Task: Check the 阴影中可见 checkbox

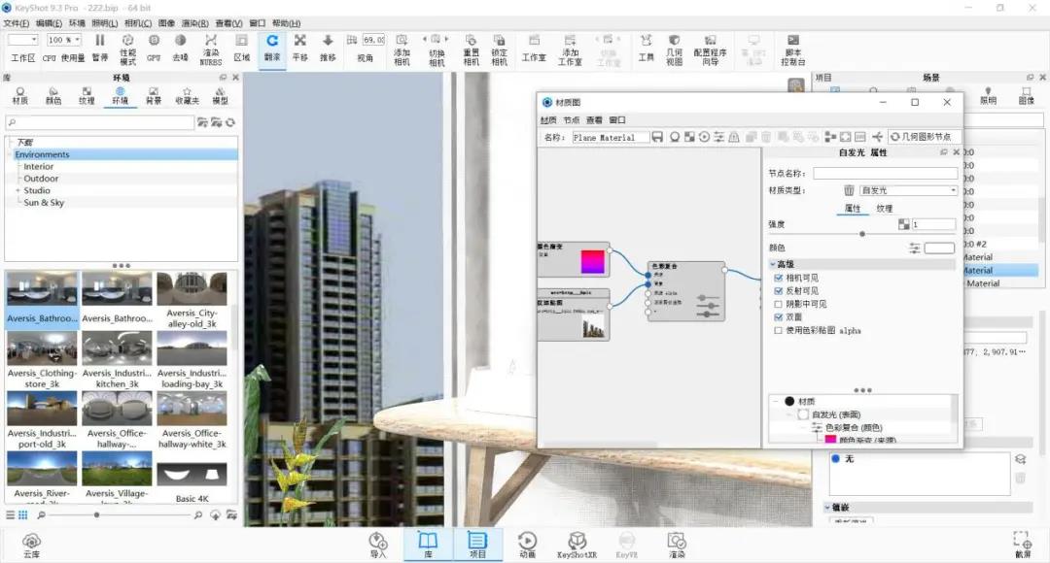Action: 778,304
